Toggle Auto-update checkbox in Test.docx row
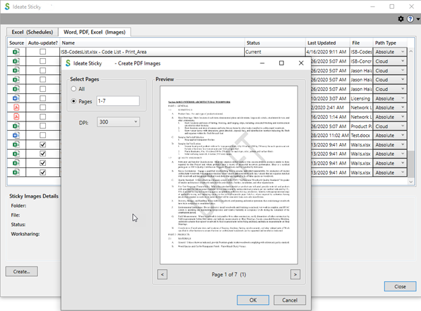This screenshot has height=311, width=421. 43,135
